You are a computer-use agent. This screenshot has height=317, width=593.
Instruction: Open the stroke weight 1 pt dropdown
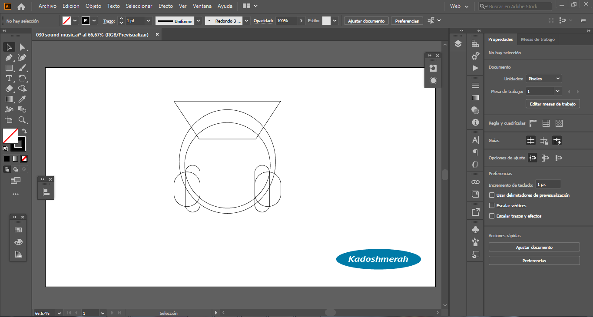tap(148, 21)
